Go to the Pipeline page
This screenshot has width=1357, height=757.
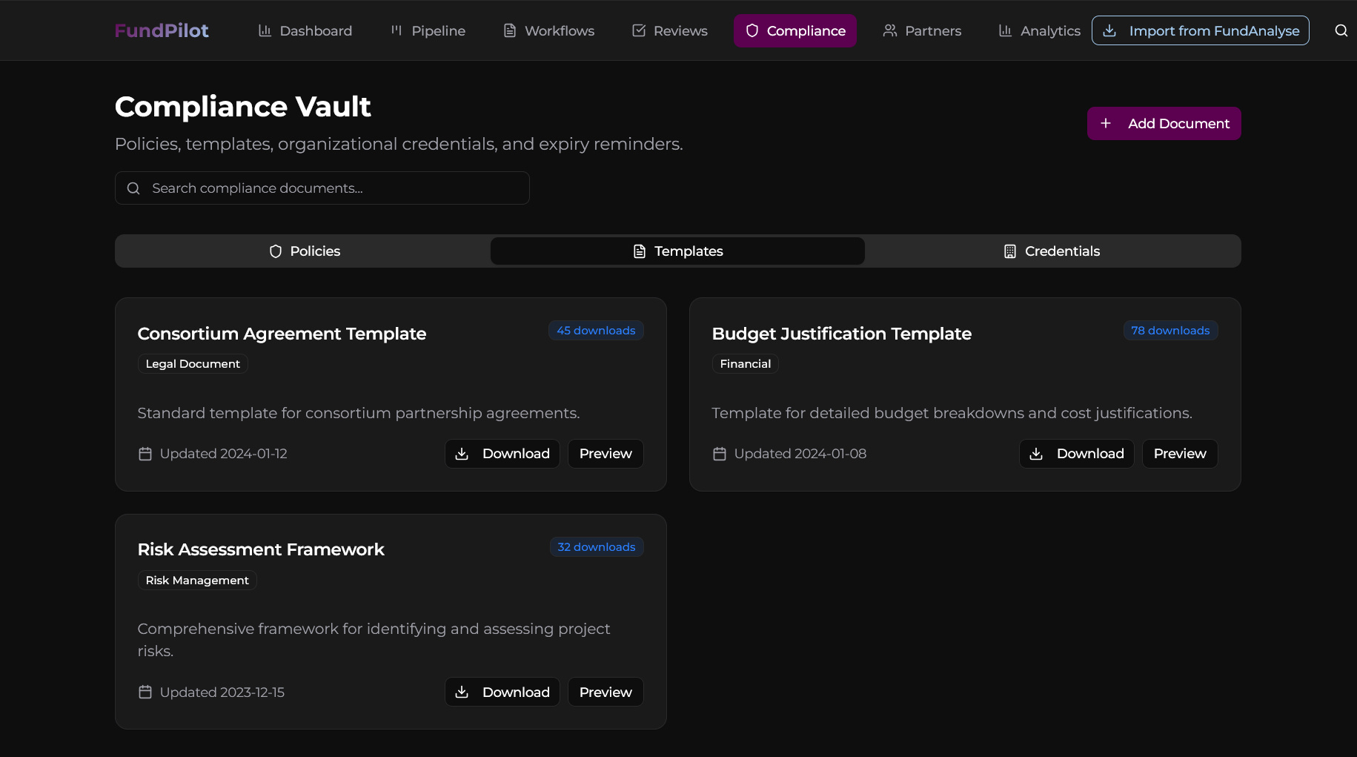pos(428,30)
